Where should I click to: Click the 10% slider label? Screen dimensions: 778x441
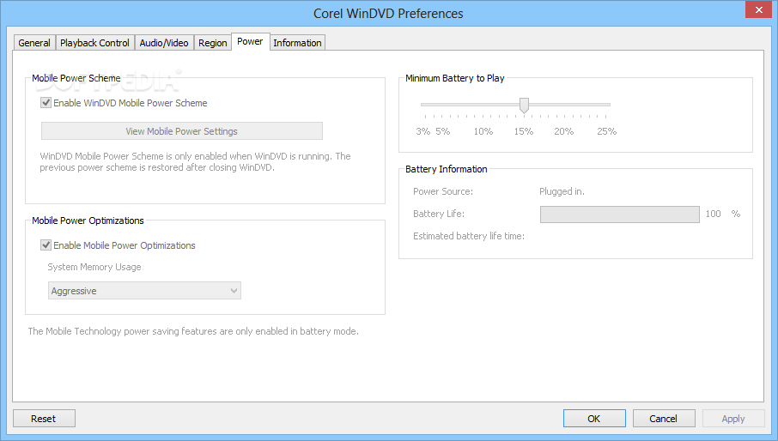coord(483,131)
